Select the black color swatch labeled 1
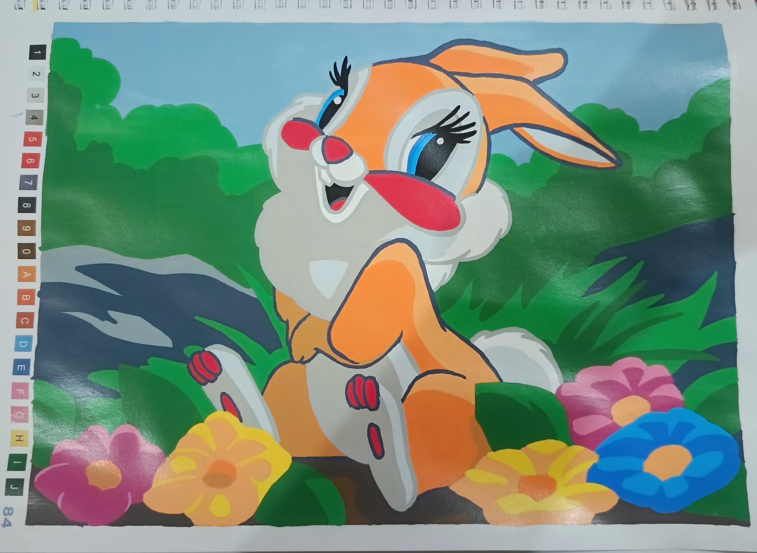This screenshot has width=757, height=553. 37,52
